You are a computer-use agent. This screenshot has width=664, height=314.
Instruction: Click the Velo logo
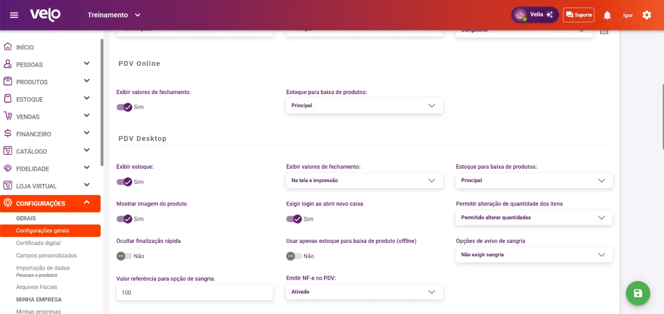tap(45, 15)
